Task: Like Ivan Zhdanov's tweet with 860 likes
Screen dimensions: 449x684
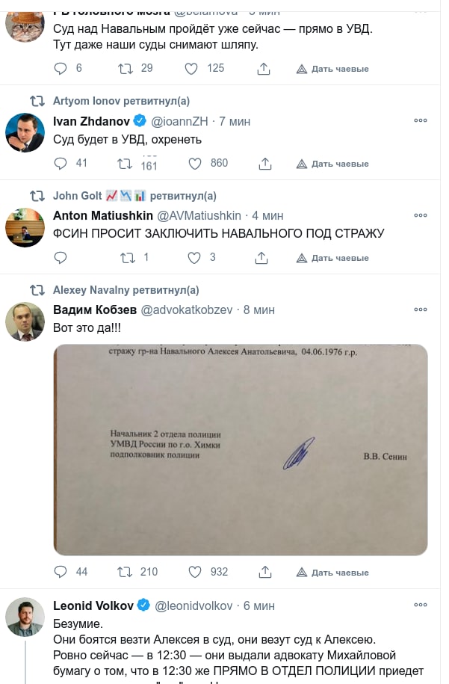Action: [x=194, y=164]
